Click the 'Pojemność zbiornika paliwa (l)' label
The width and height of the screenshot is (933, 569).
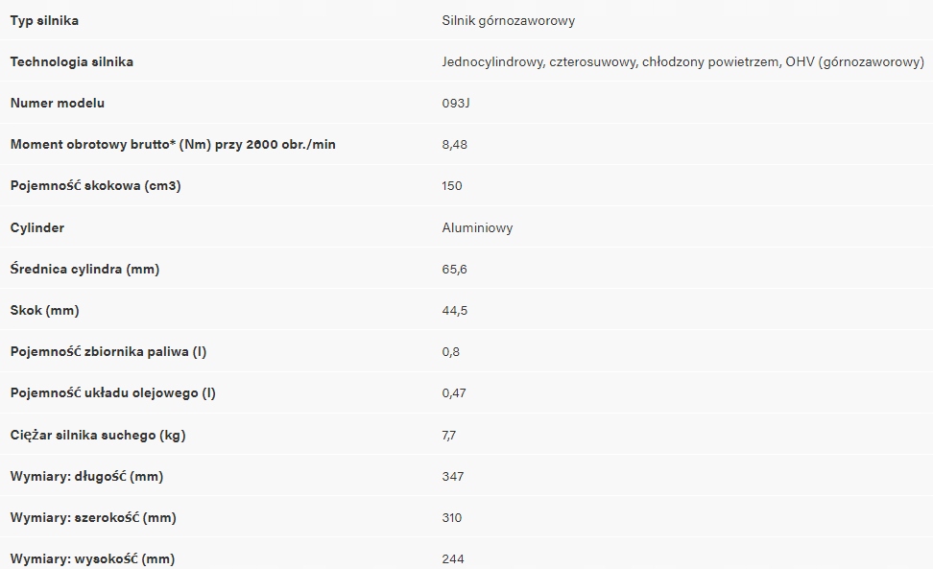click(108, 351)
